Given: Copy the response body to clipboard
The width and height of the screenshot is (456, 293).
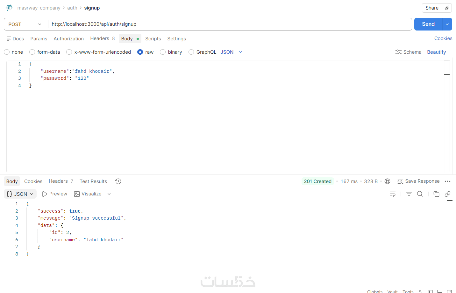Looking at the screenshot, I should [x=436, y=194].
